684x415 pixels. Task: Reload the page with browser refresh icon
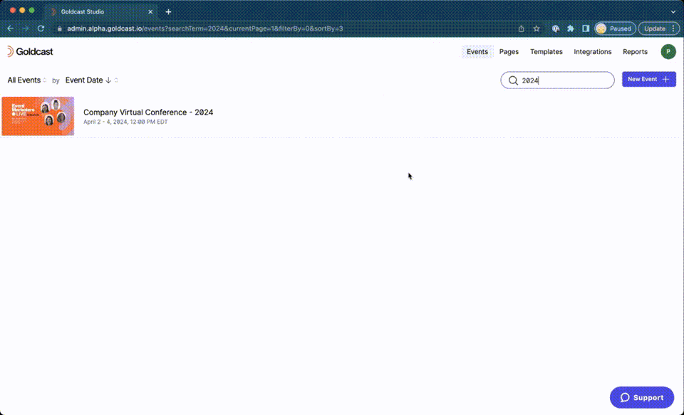coord(41,28)
